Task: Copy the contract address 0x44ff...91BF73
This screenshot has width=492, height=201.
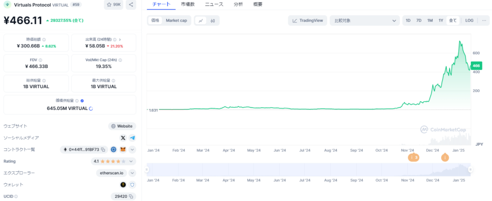Action: click(x=103, y=150)
